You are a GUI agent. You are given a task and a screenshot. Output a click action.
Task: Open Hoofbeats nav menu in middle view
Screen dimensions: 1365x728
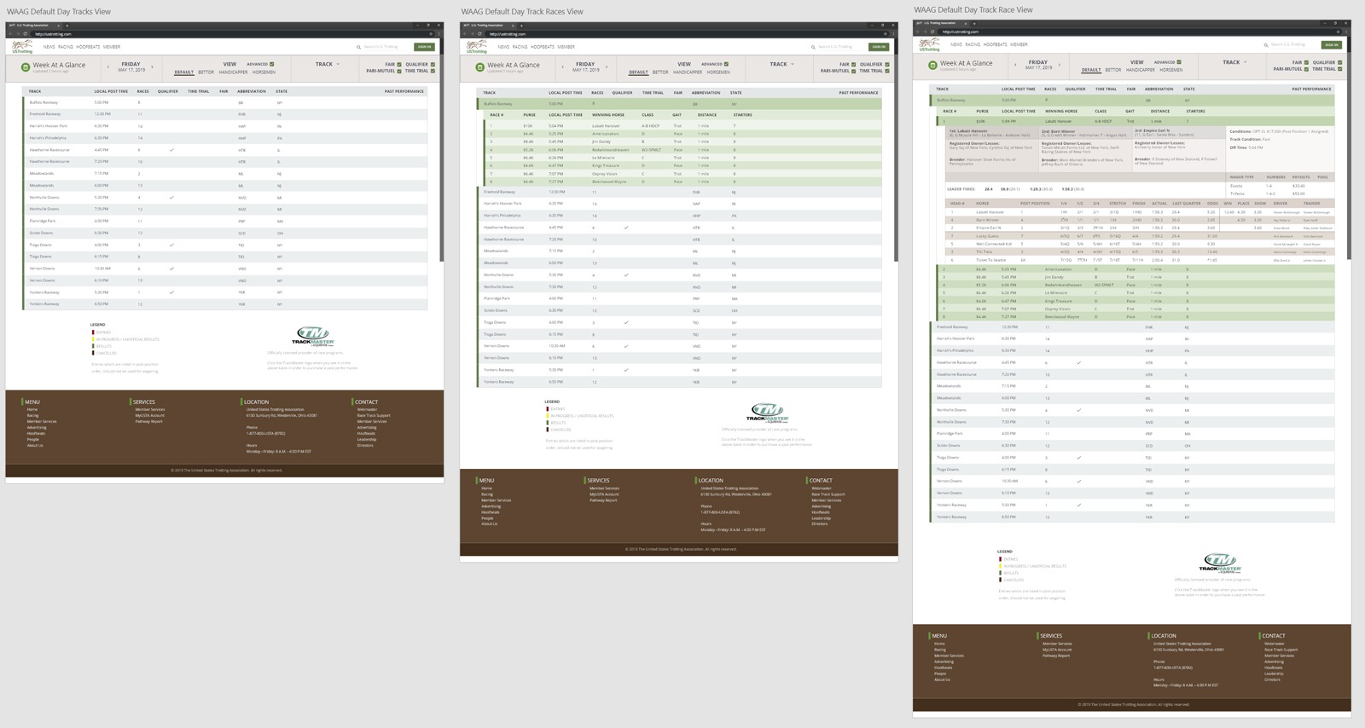click(x=542, y=47)
